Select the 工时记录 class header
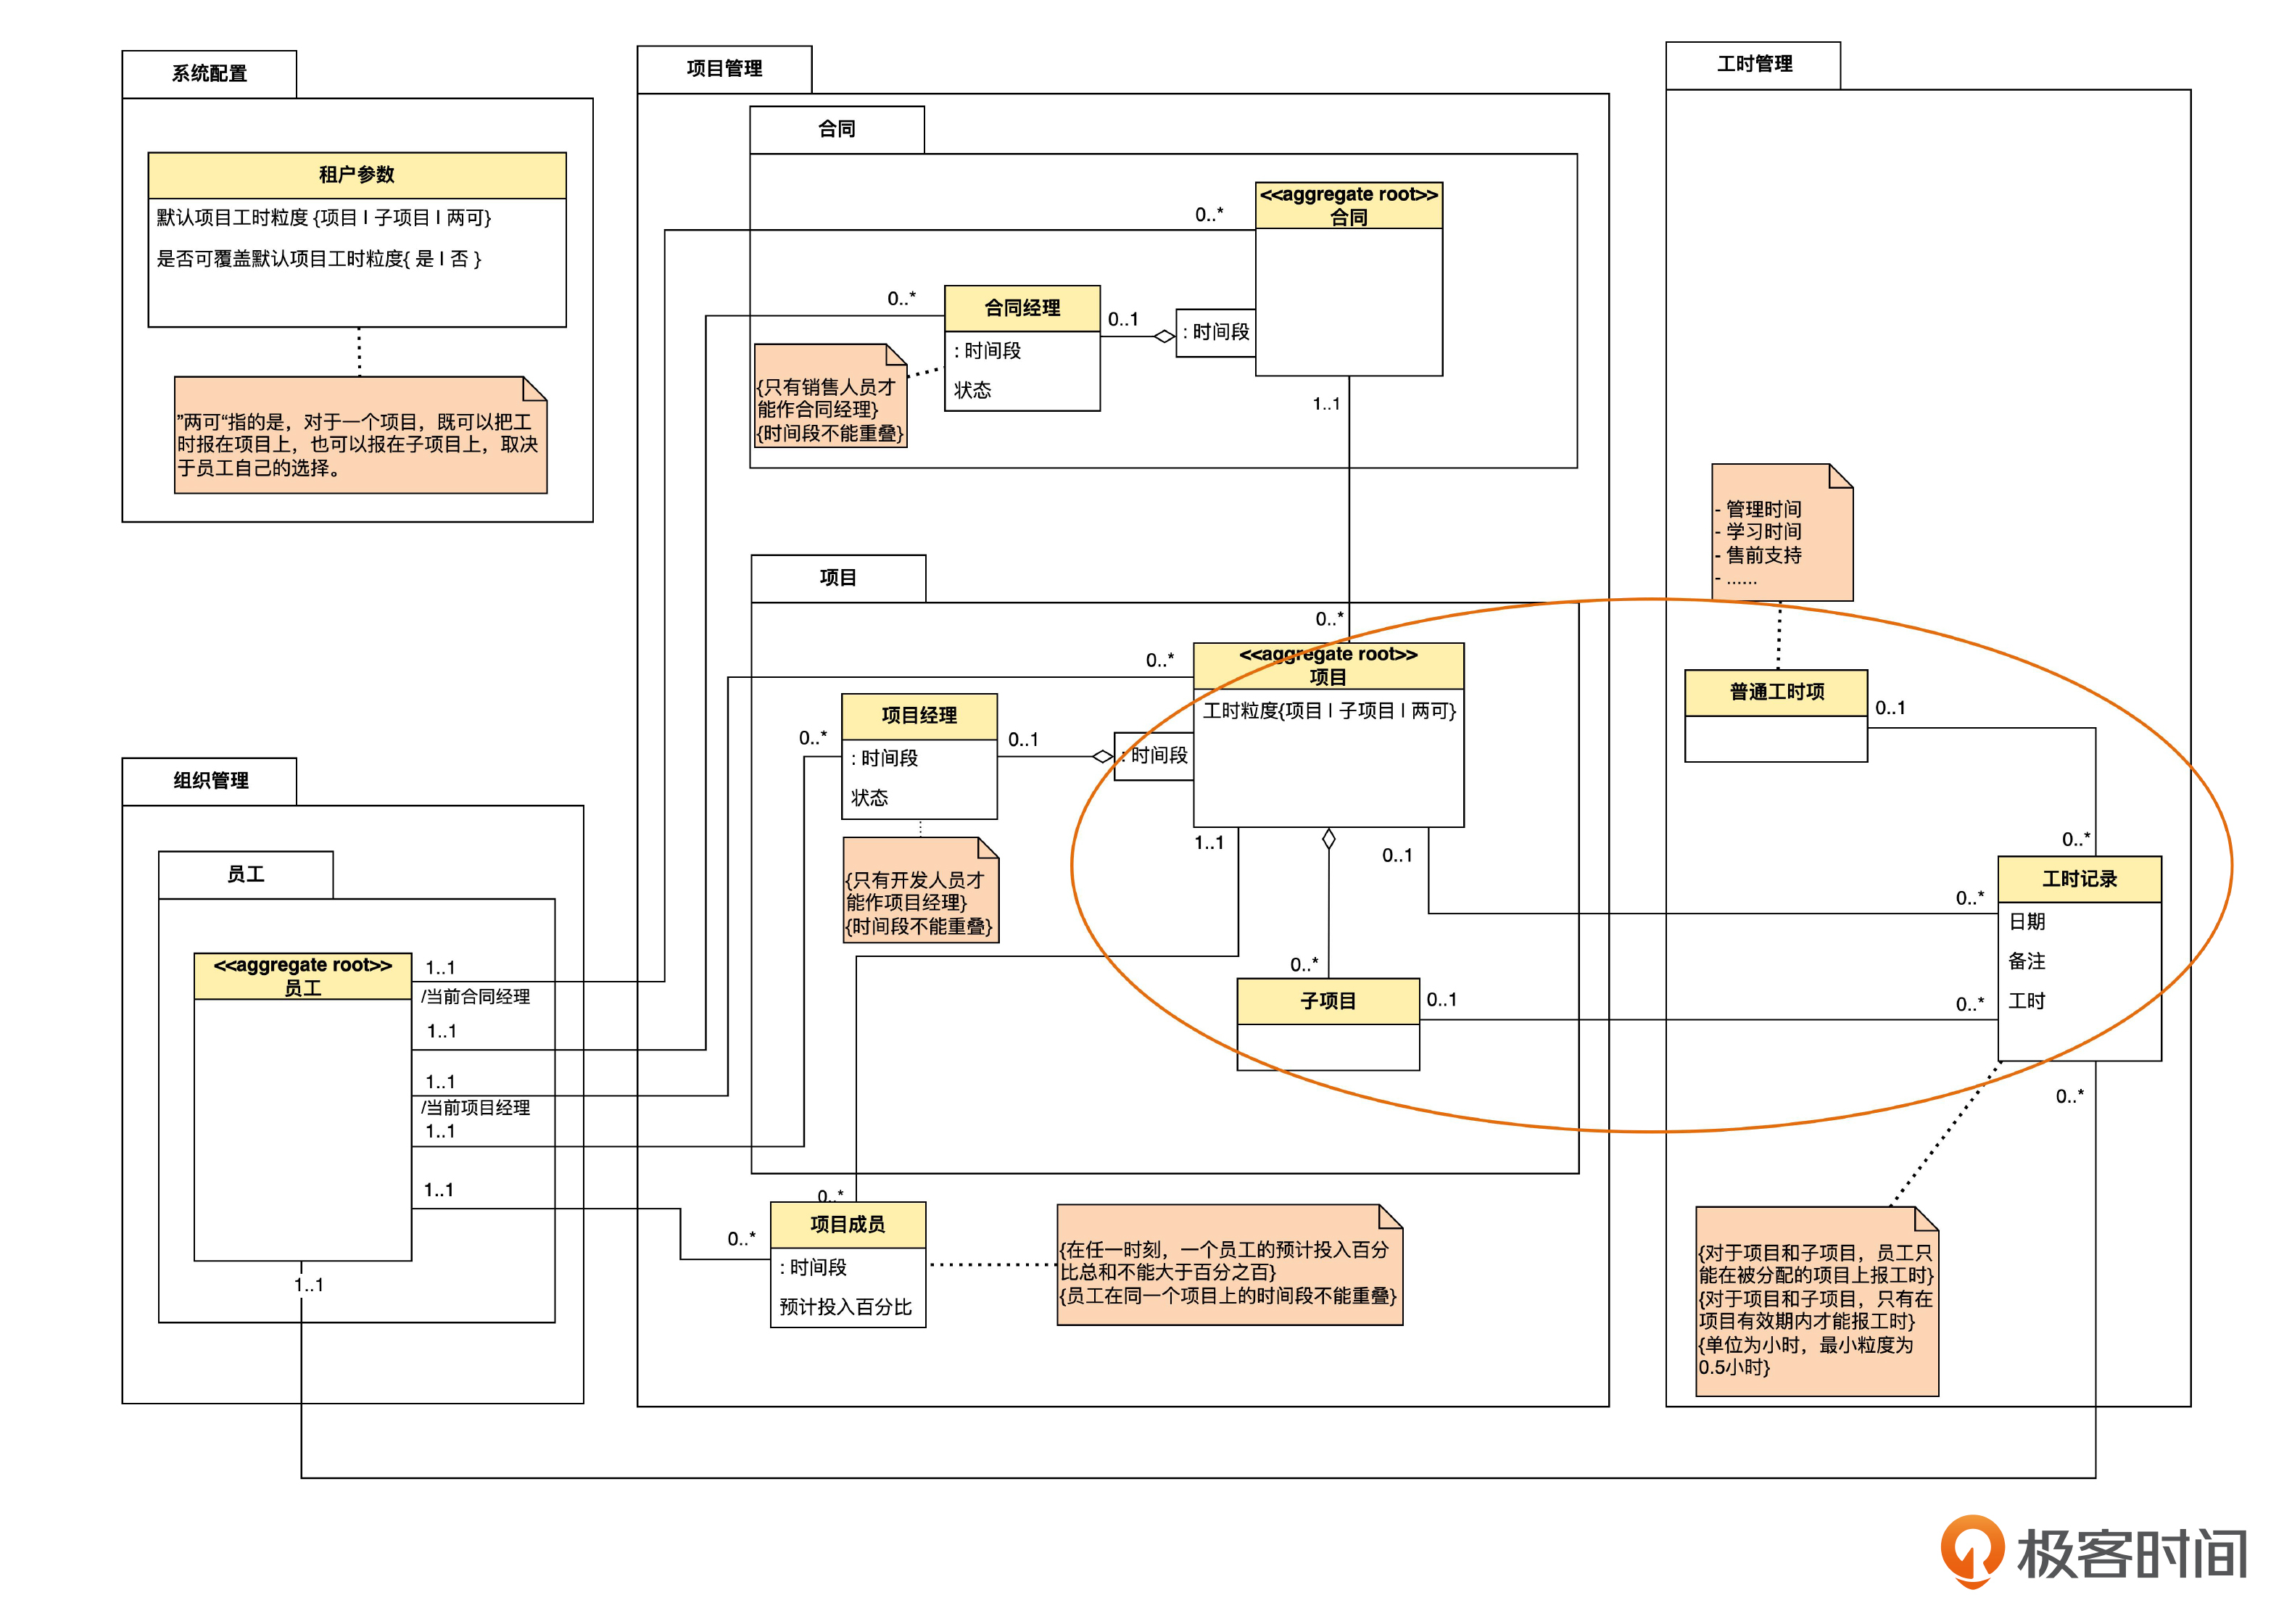2292x1624 pixels. click(x=2079, y=879)
